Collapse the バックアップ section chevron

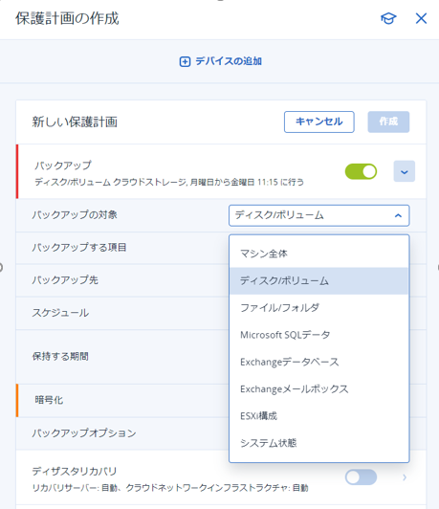(404, 171)
